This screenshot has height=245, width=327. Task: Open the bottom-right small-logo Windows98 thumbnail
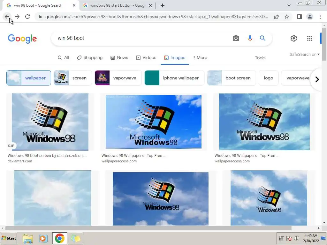click(x=269, y=198)
